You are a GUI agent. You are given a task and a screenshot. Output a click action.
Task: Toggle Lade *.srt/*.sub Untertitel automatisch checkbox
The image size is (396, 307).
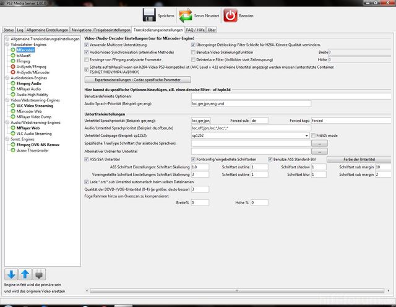87,182
